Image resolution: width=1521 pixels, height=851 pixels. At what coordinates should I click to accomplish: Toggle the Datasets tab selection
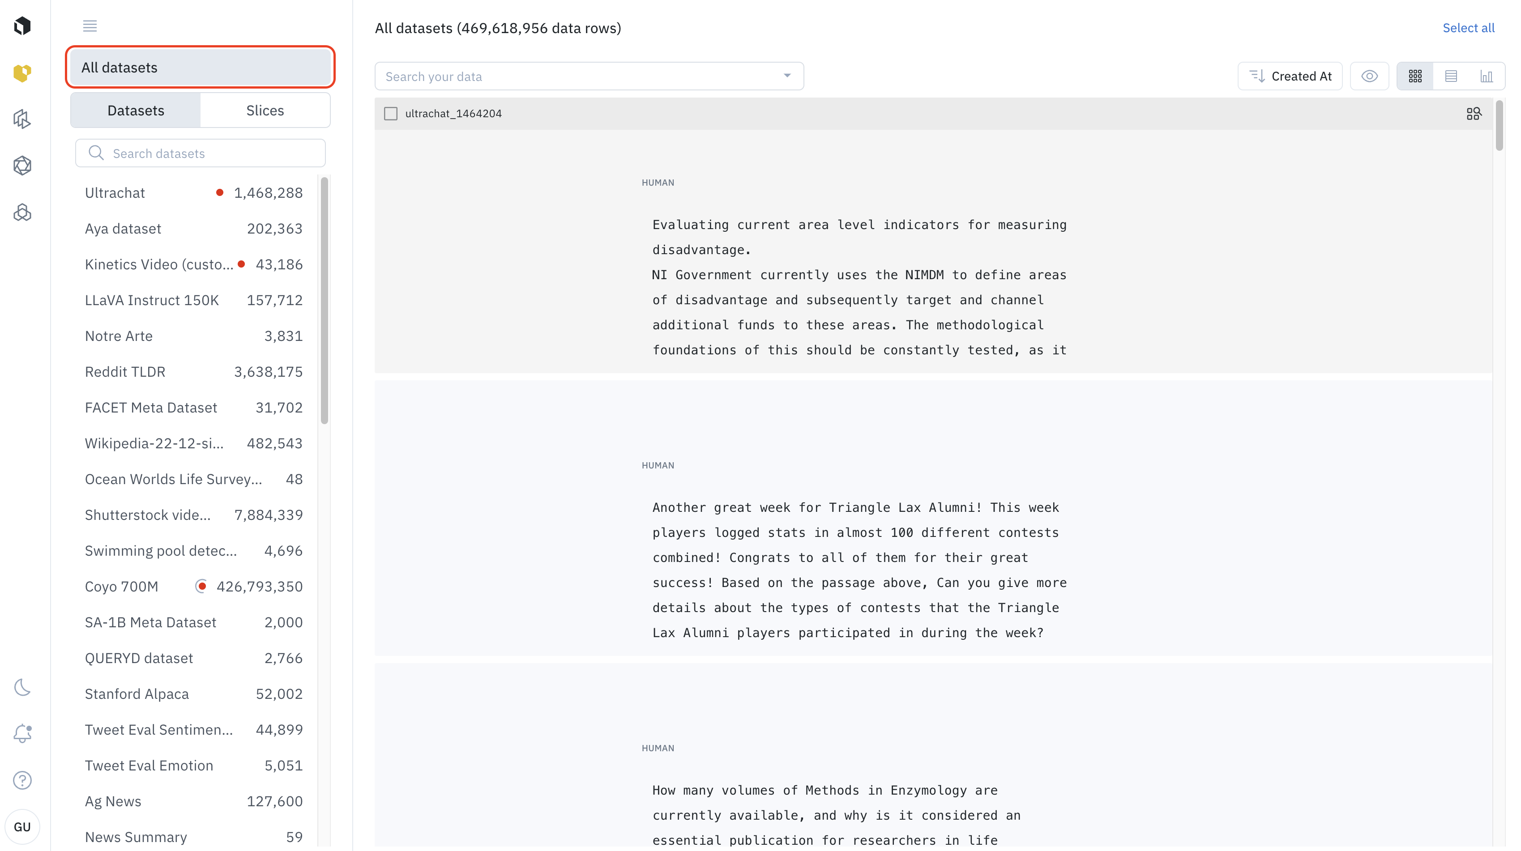point(136,110)
